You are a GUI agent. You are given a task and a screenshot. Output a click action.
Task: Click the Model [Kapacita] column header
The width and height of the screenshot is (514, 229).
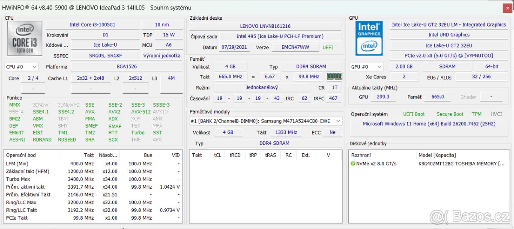click(437, 155)
